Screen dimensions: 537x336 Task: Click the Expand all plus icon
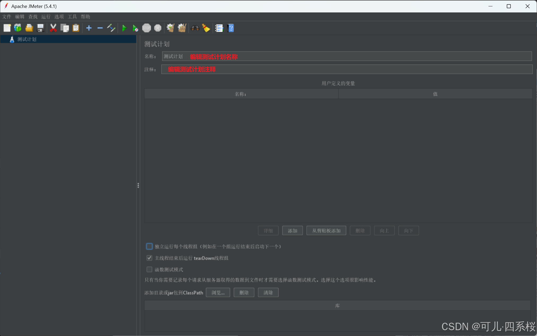pos(89,28)
